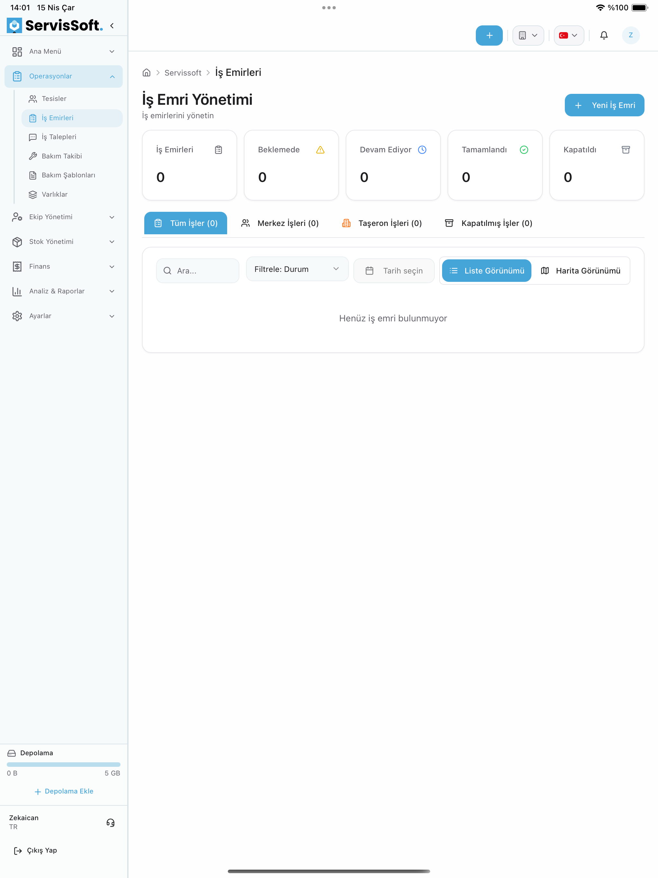
Task: Click the Zekaican user name
Action: (x=24, y=818)
